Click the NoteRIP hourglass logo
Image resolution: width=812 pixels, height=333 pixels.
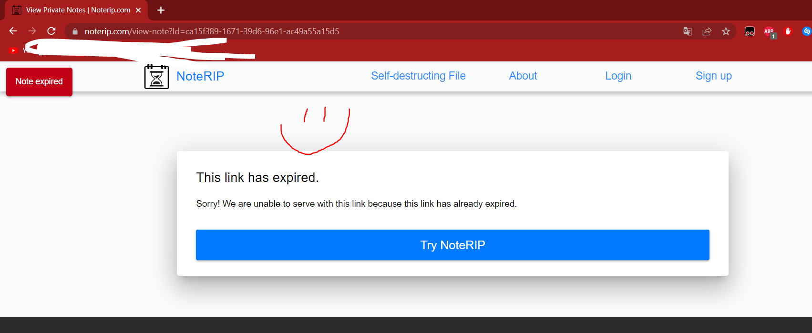click(156, 77)
